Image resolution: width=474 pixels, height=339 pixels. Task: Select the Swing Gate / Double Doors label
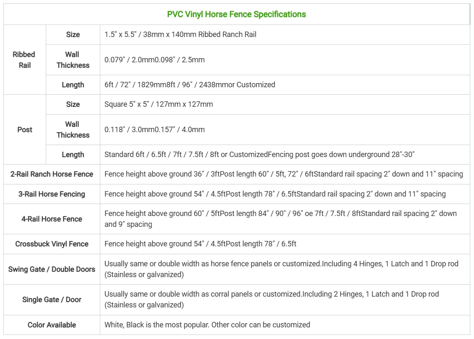52,269
